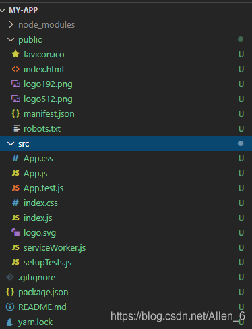Collapse the src folder chevron
The image size is (252, 329).
click(11, 143)
